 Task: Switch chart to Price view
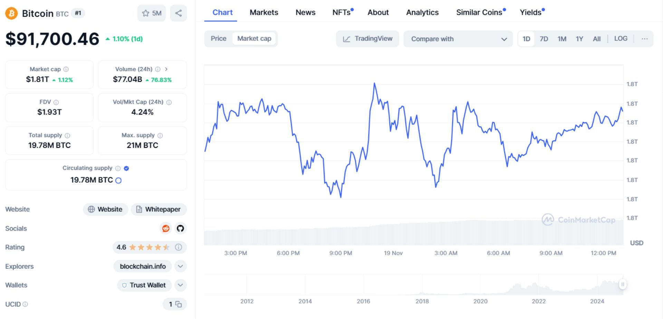click(x=219, y=39)
